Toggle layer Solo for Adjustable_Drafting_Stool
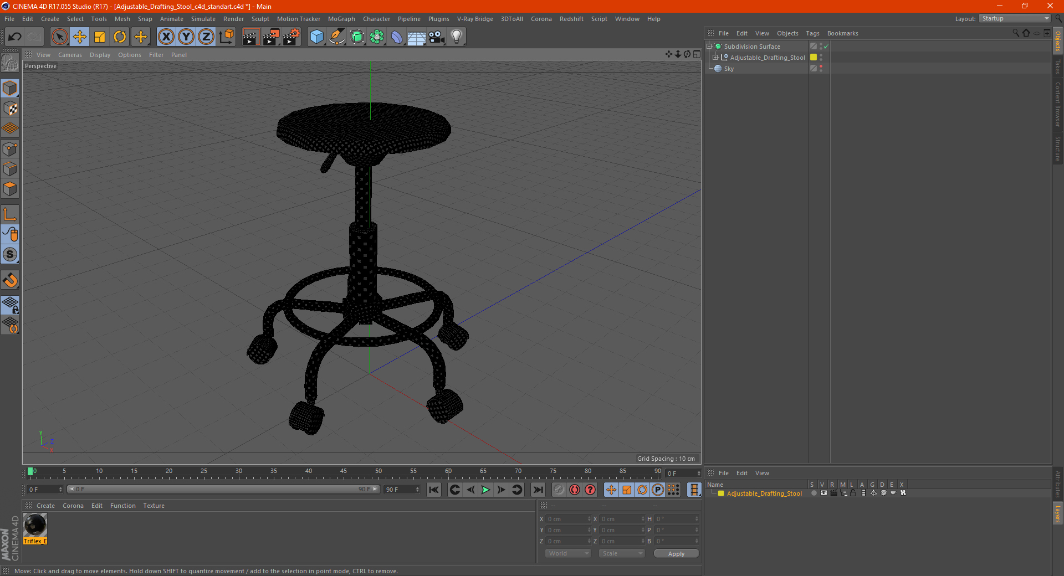Screen dimensions: 1064x576 (814, 493)
